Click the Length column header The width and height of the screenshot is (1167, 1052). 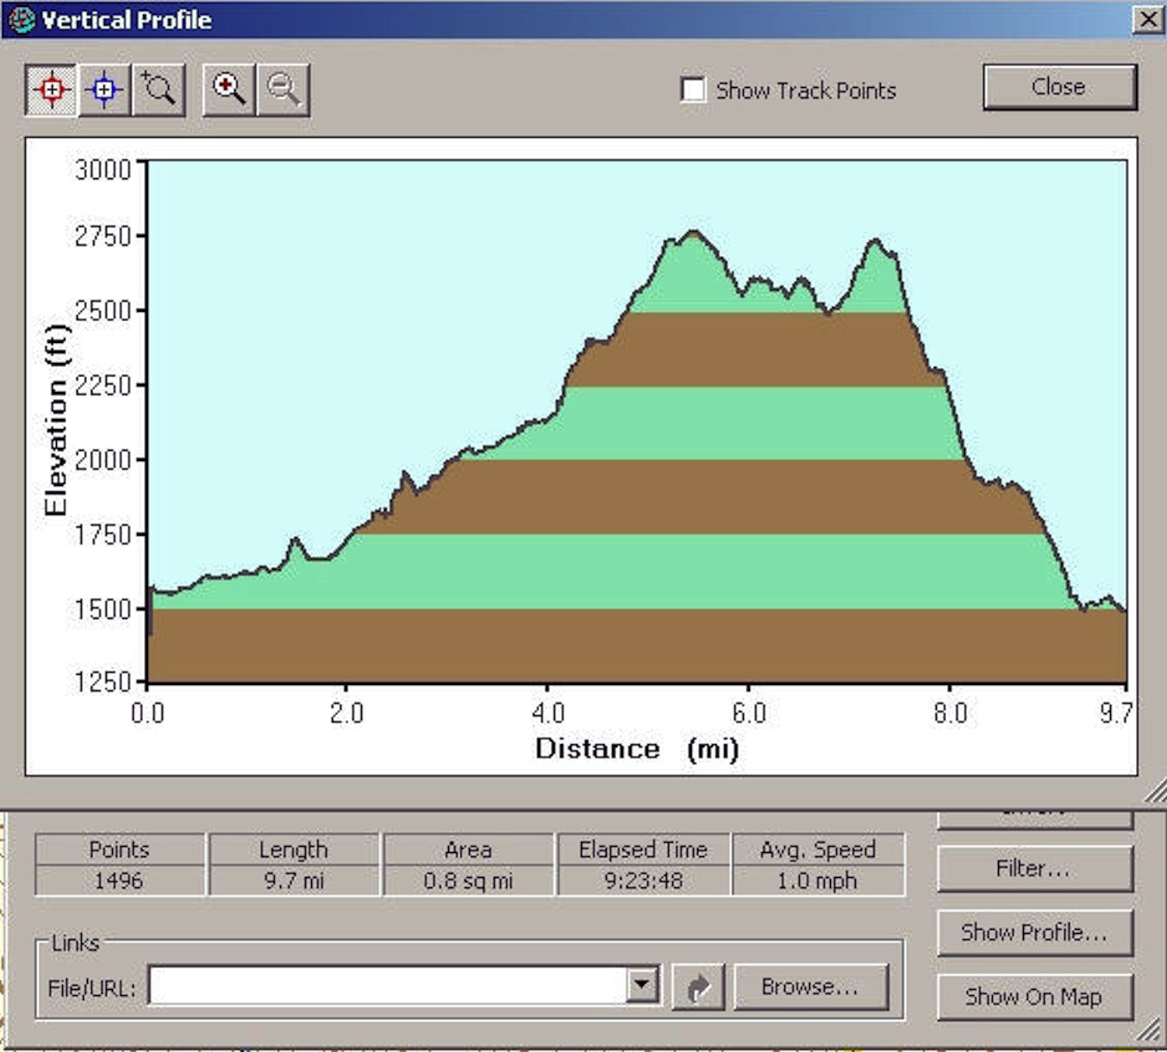[294, 850]
